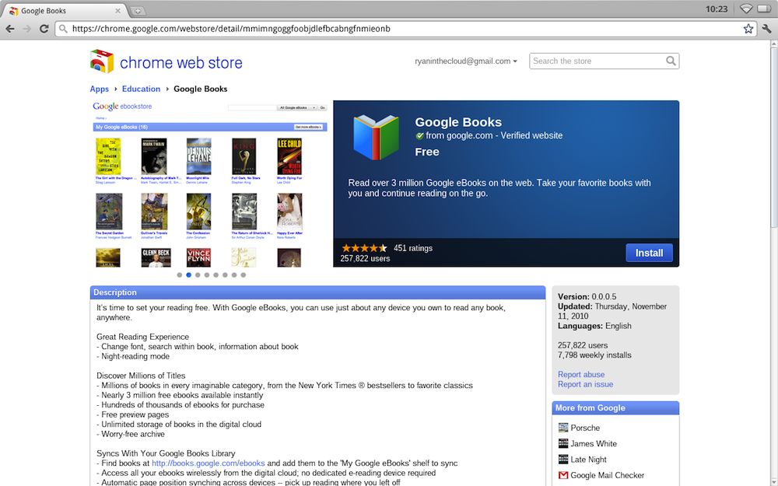The width and height of the screenshot is (778, 486).
Task: Open the wrench settings menu
Action: 766,29
